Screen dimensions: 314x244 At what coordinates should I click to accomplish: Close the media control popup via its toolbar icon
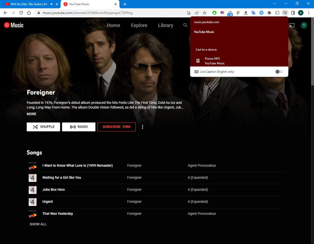(x=285, y=13)
